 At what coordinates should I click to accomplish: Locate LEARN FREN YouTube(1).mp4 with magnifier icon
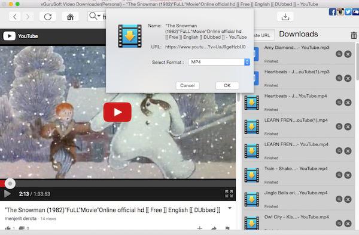tap(339, 126)
